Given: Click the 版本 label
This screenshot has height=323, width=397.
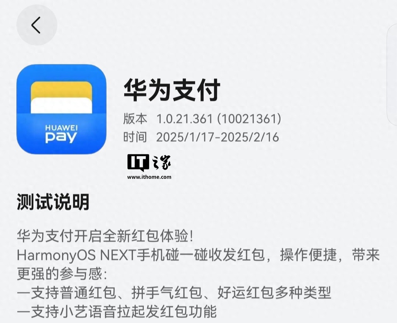Looking at the screenshot, I should pos(135,119).
